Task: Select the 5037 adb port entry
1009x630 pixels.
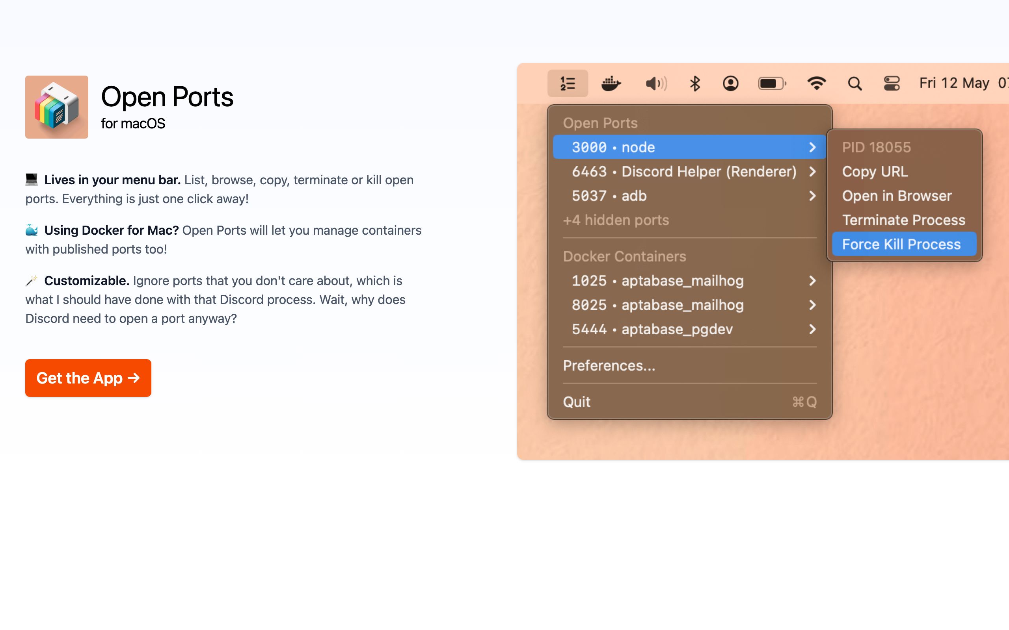Action: click(x=689, y=195)
